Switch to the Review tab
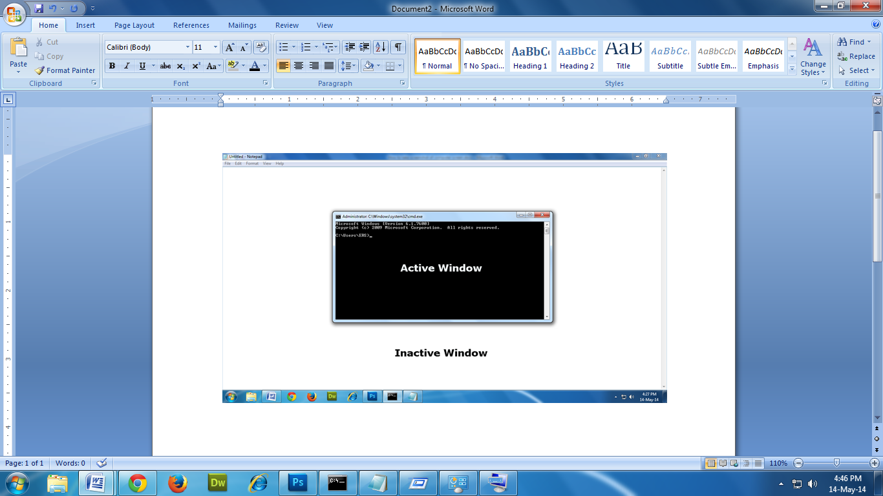Image resolution: width=883 pixels, height=496 pixels. point(287,25)
